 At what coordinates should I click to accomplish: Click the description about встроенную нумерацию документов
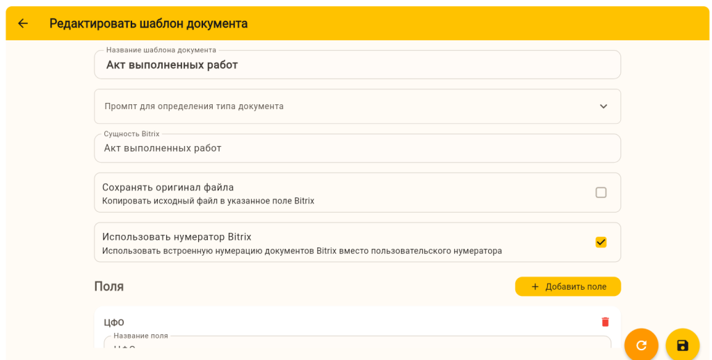coord(302,250)
